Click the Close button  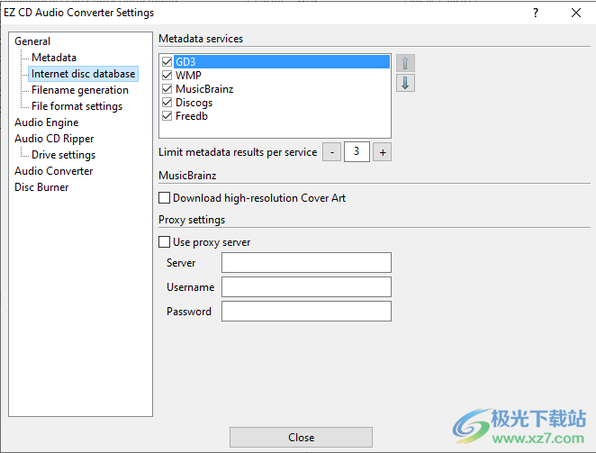(301, 438)
